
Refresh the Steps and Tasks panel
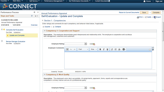32,16
